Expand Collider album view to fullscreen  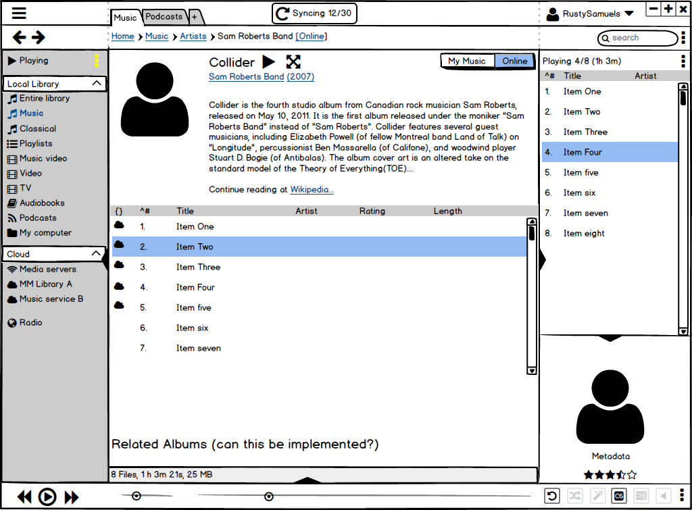[x=293, y=62]
